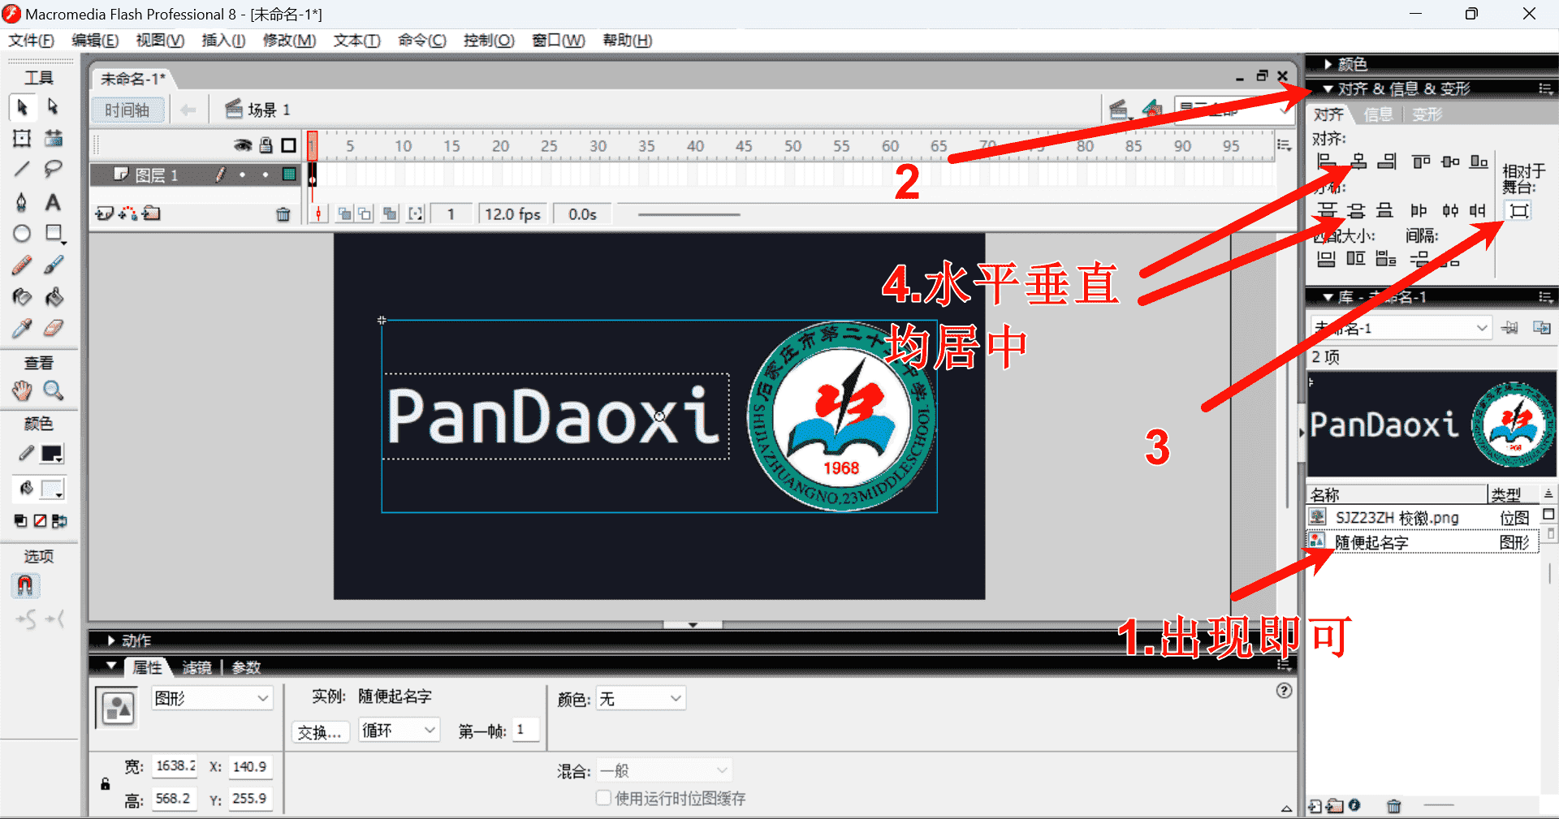
Task: Choose the Eraser tool
Action: 53,329
